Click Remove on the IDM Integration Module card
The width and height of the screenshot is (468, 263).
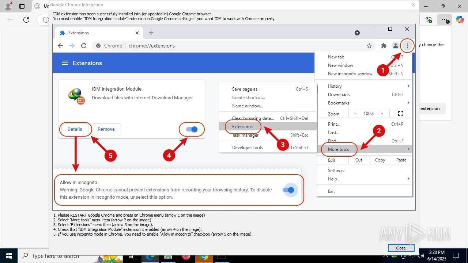106,129
